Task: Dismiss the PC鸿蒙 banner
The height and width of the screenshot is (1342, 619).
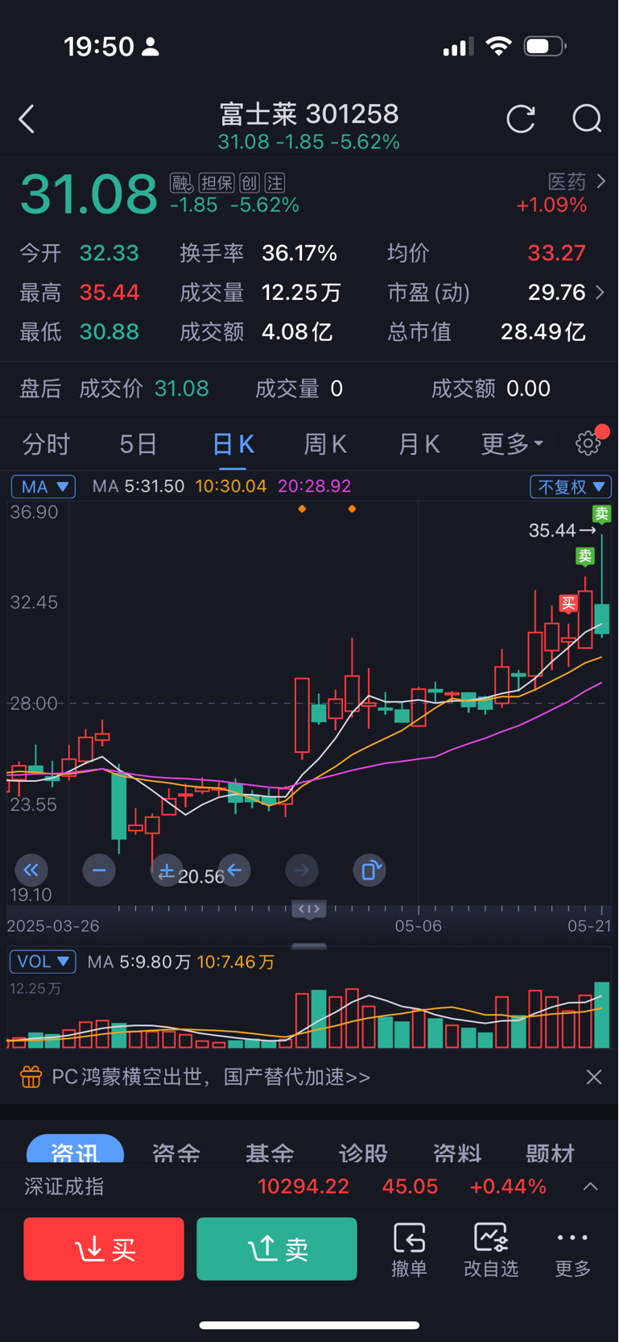Action: (x=594, y=1077)
